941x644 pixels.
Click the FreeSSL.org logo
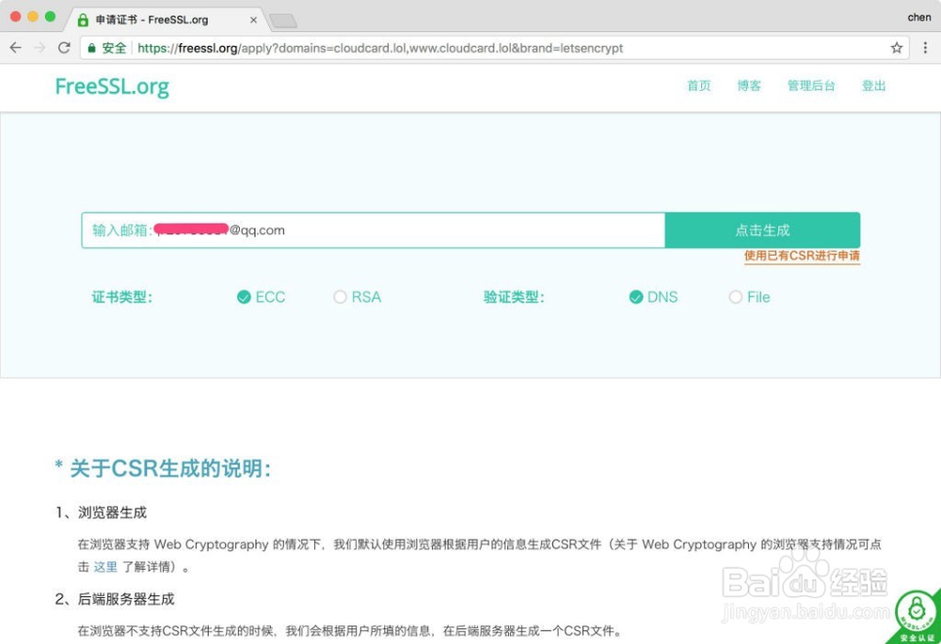112,86
